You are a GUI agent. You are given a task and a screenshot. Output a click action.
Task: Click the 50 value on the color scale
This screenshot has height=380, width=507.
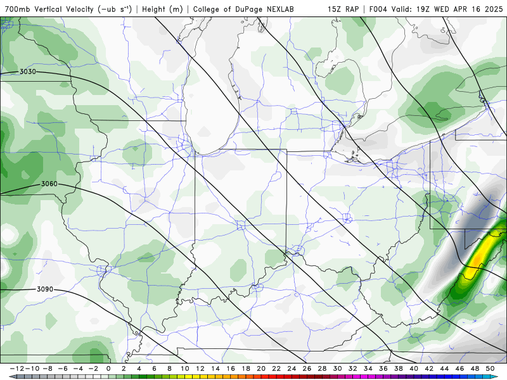(x=490, y=369)
